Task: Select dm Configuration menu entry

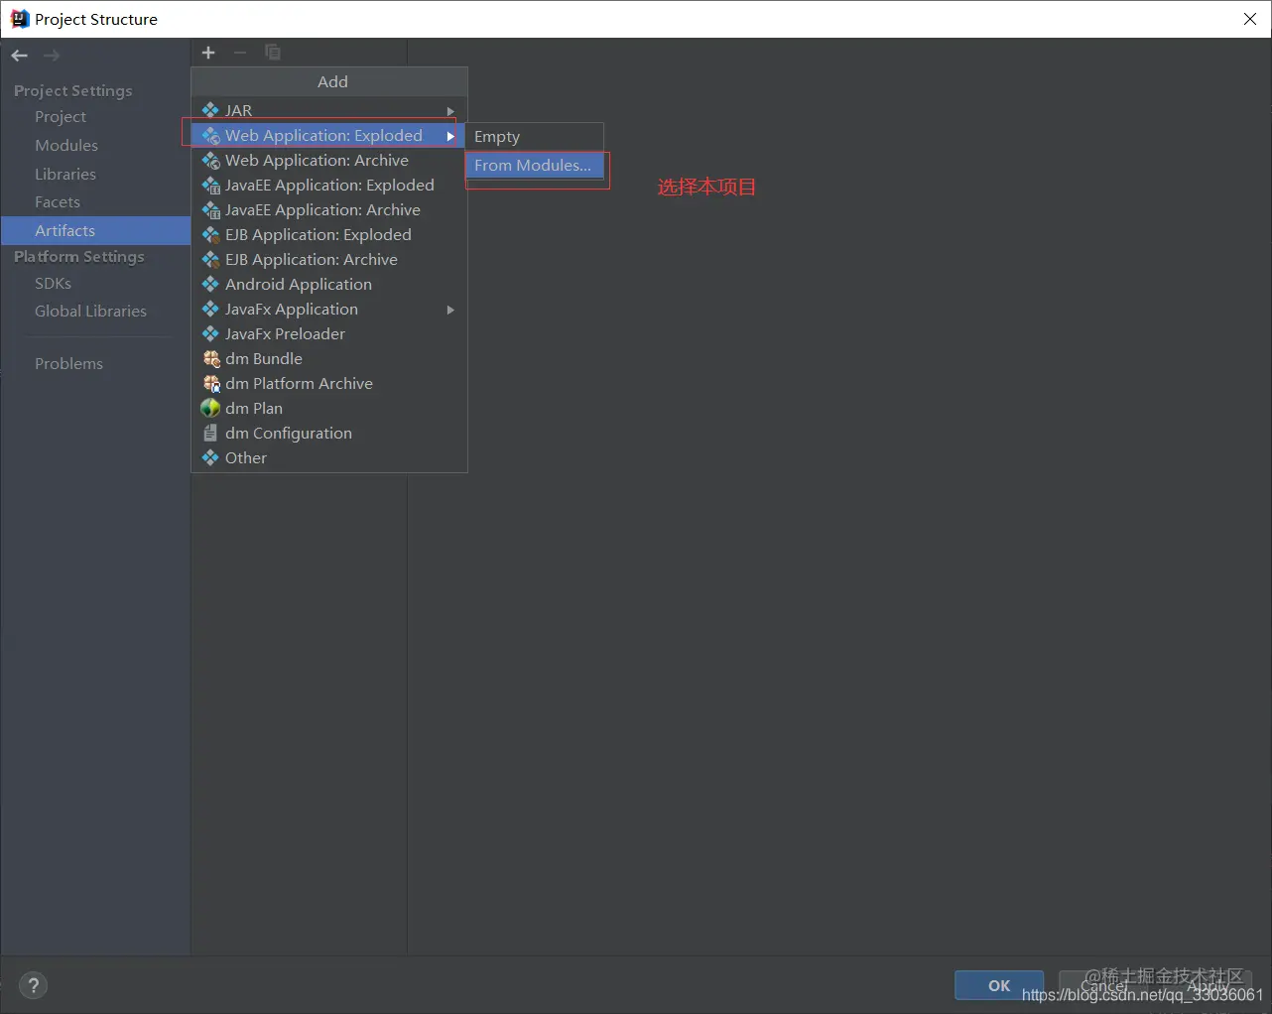Action: (x=328, y=433)
